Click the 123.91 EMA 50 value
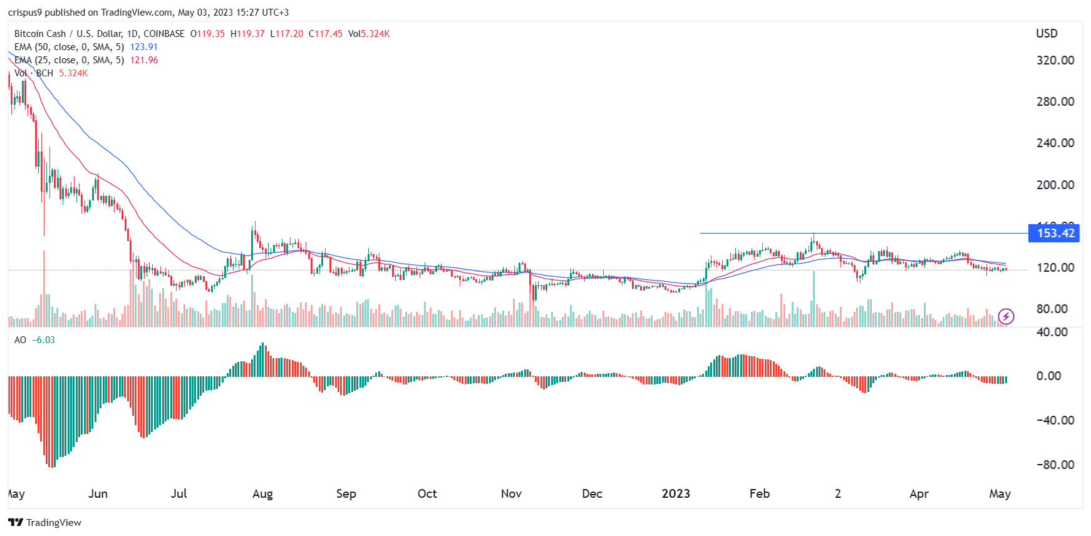This screenshot has height=536, width=1091. [x=144, y=47]
